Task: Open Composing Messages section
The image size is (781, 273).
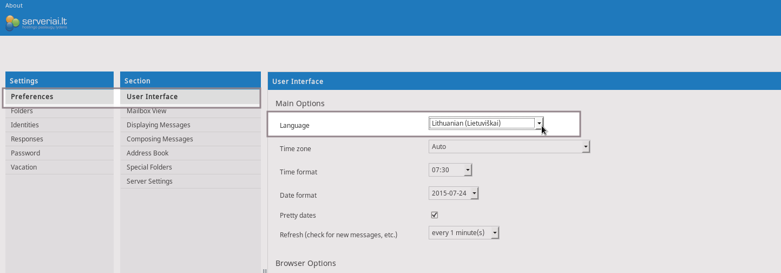Action: pyautogui.click(x=160, y=139)
